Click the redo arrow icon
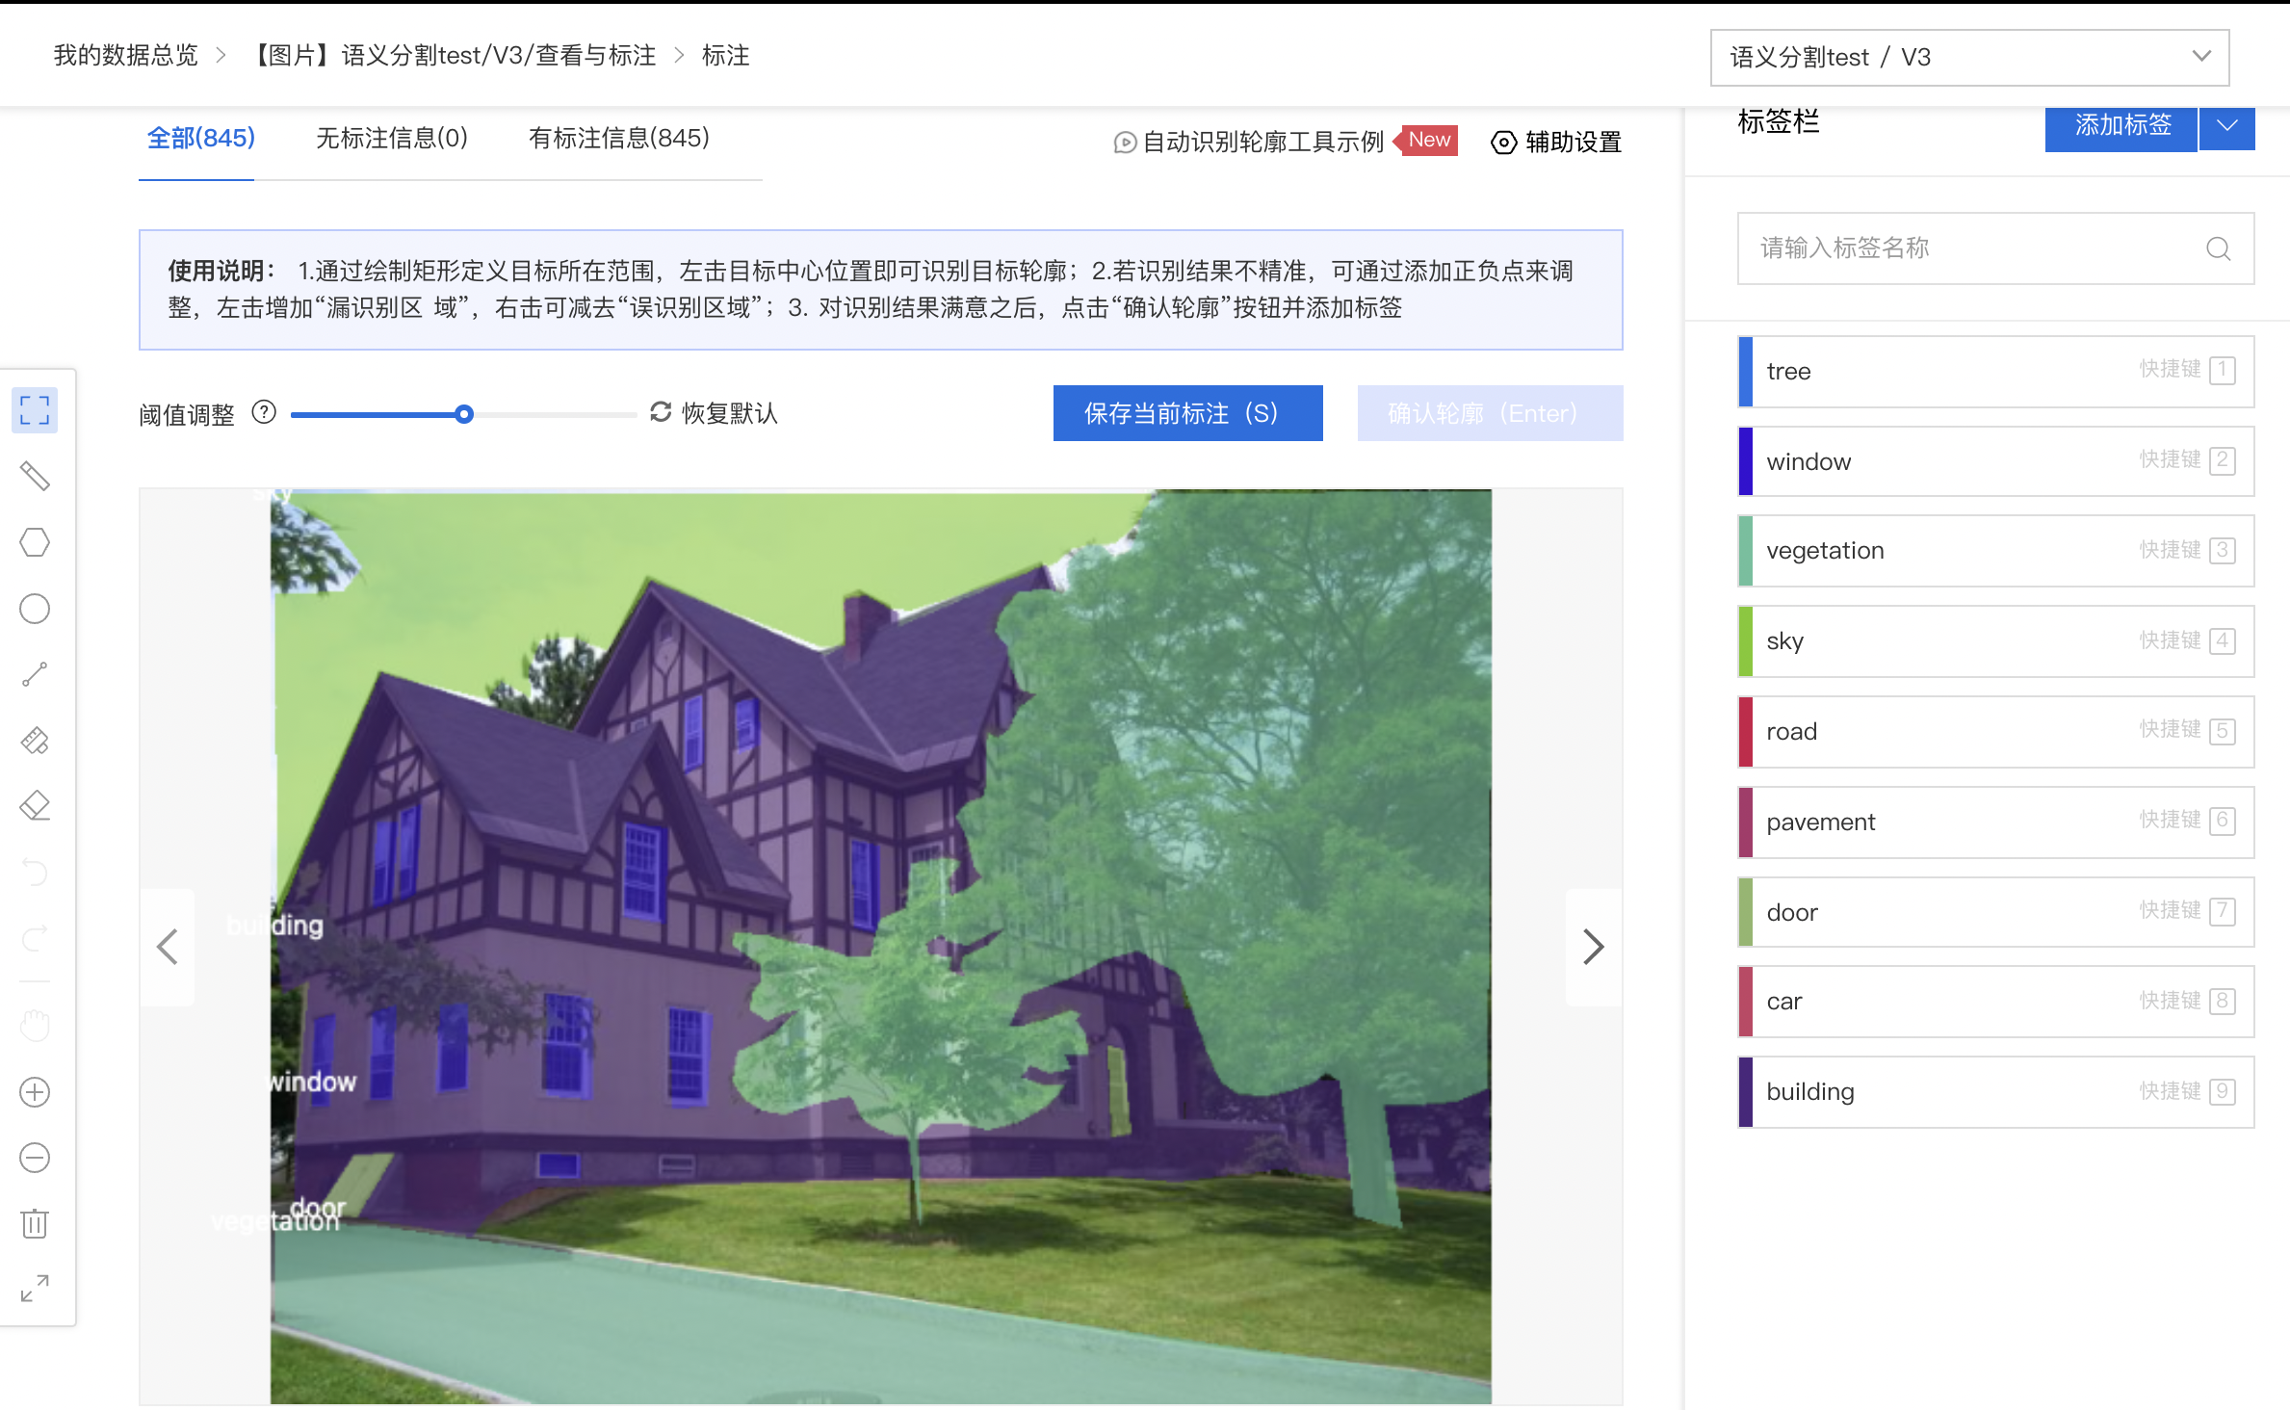 [x=35, y=938]
